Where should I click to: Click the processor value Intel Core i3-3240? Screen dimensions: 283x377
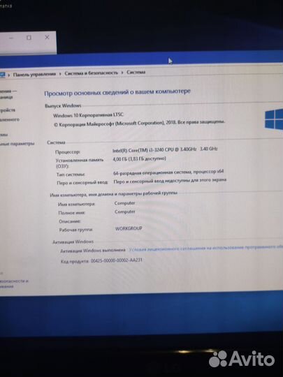165,150
